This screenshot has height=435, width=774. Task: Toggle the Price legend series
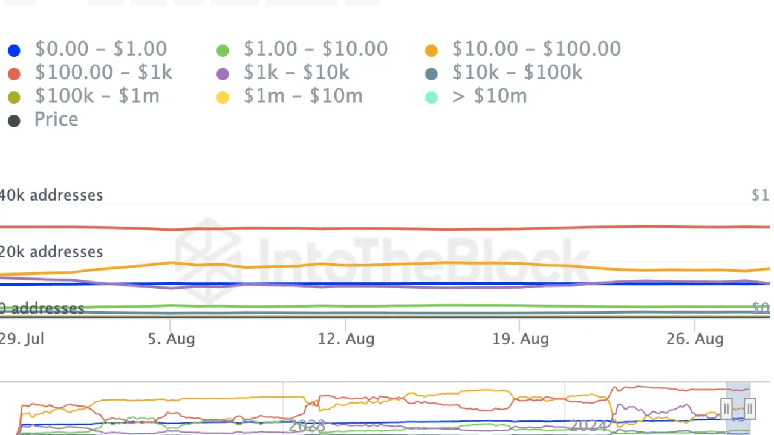[x=42, y=120]
